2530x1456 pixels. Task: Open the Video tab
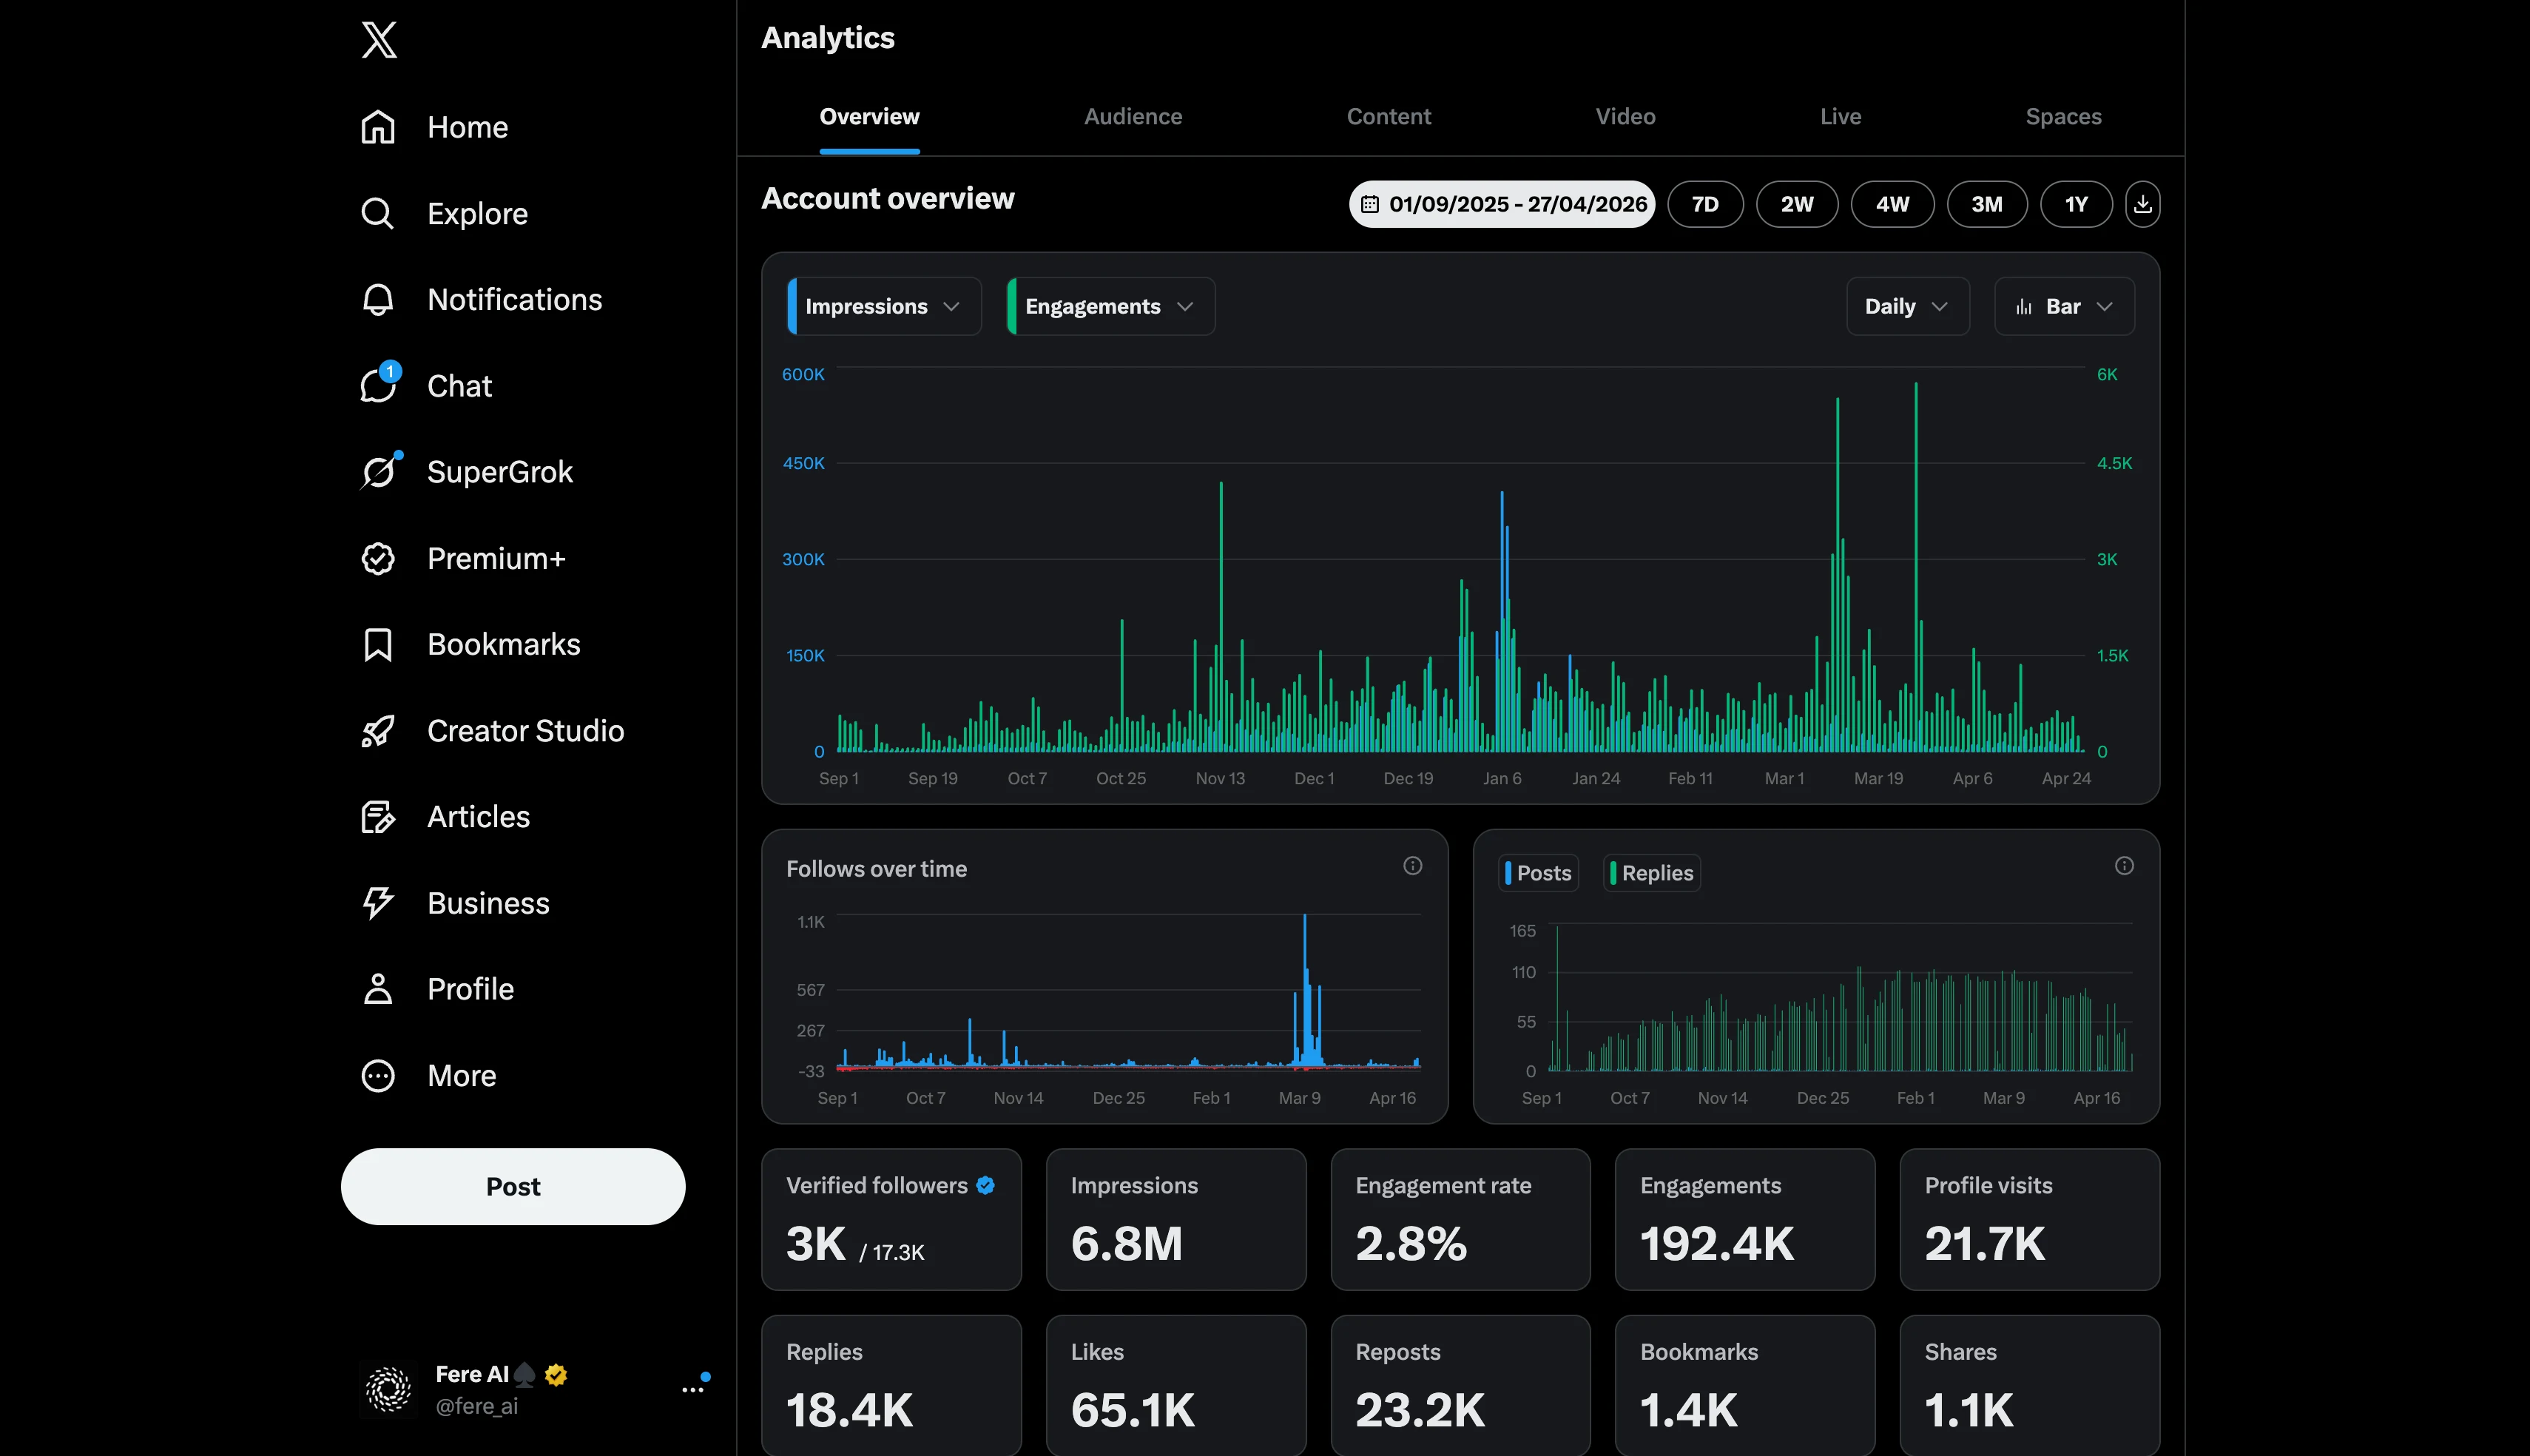pyautogui.click(x=1625, y=117)
